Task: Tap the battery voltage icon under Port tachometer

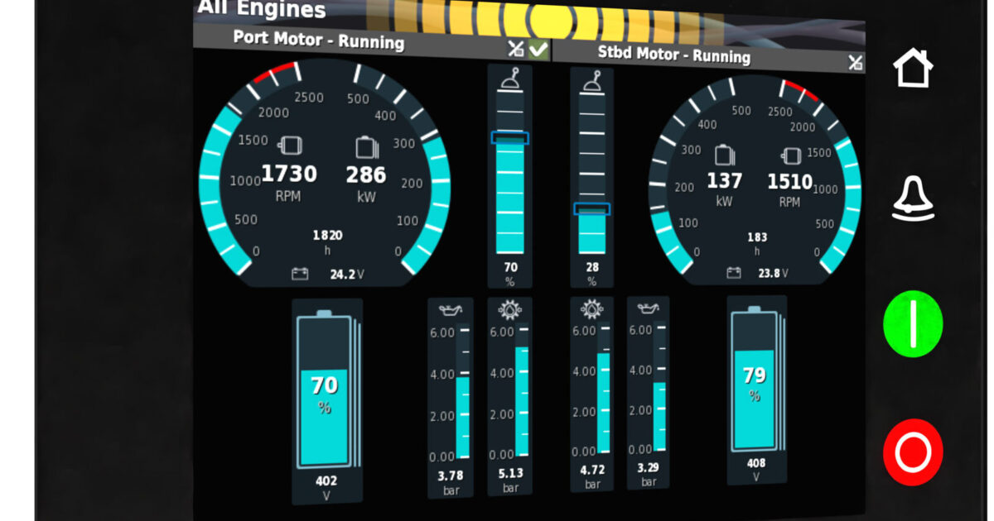Action: click(299, 271)
